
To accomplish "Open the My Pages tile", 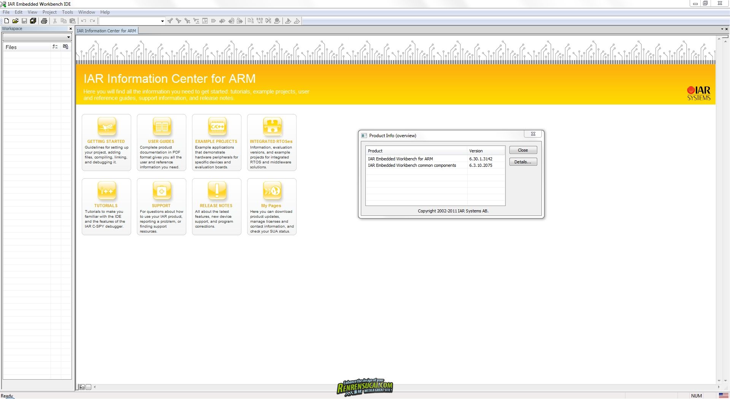I will (x=272, y=207).
